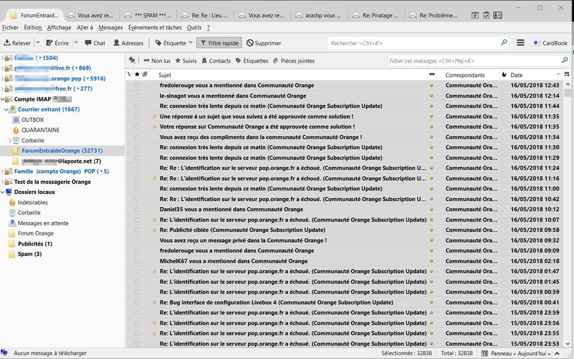
Task: Click the Relever get-messages button
Action: pyautogui.click(x=17, y=43)
